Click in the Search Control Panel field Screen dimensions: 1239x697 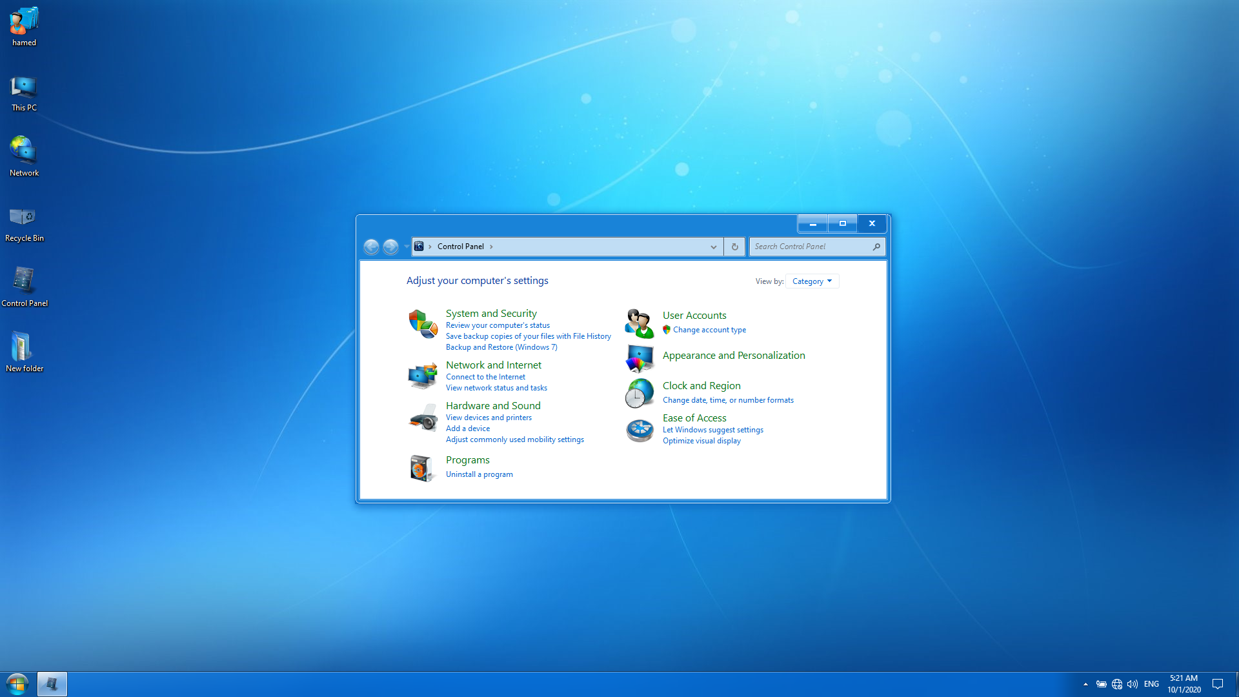point(810,247)
